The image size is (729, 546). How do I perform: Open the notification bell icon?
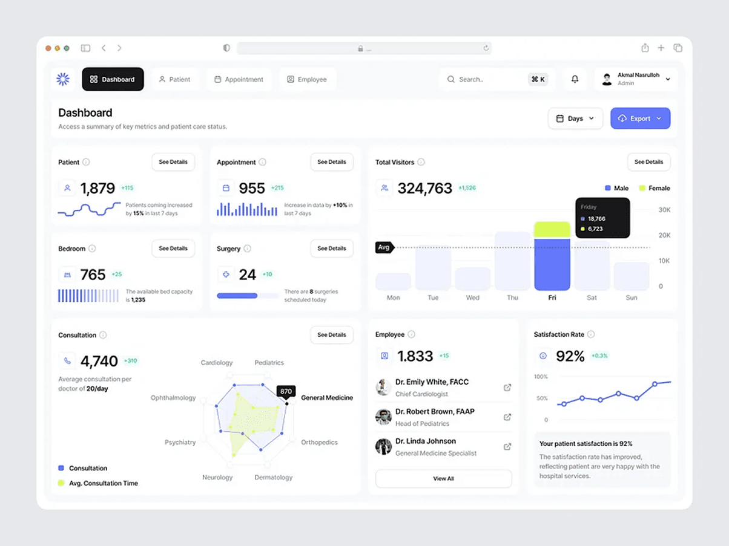point(575,79)
